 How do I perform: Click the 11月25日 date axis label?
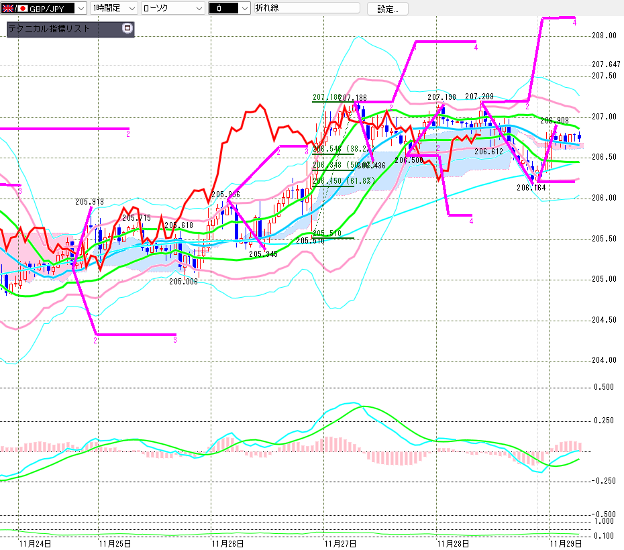click(x=115, y=543)
